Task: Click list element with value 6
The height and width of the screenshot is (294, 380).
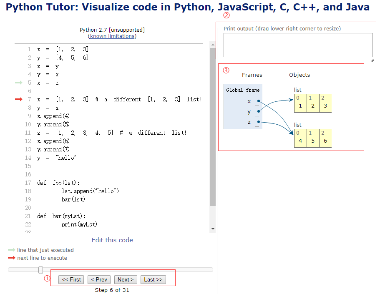Action: pos(325,138)
